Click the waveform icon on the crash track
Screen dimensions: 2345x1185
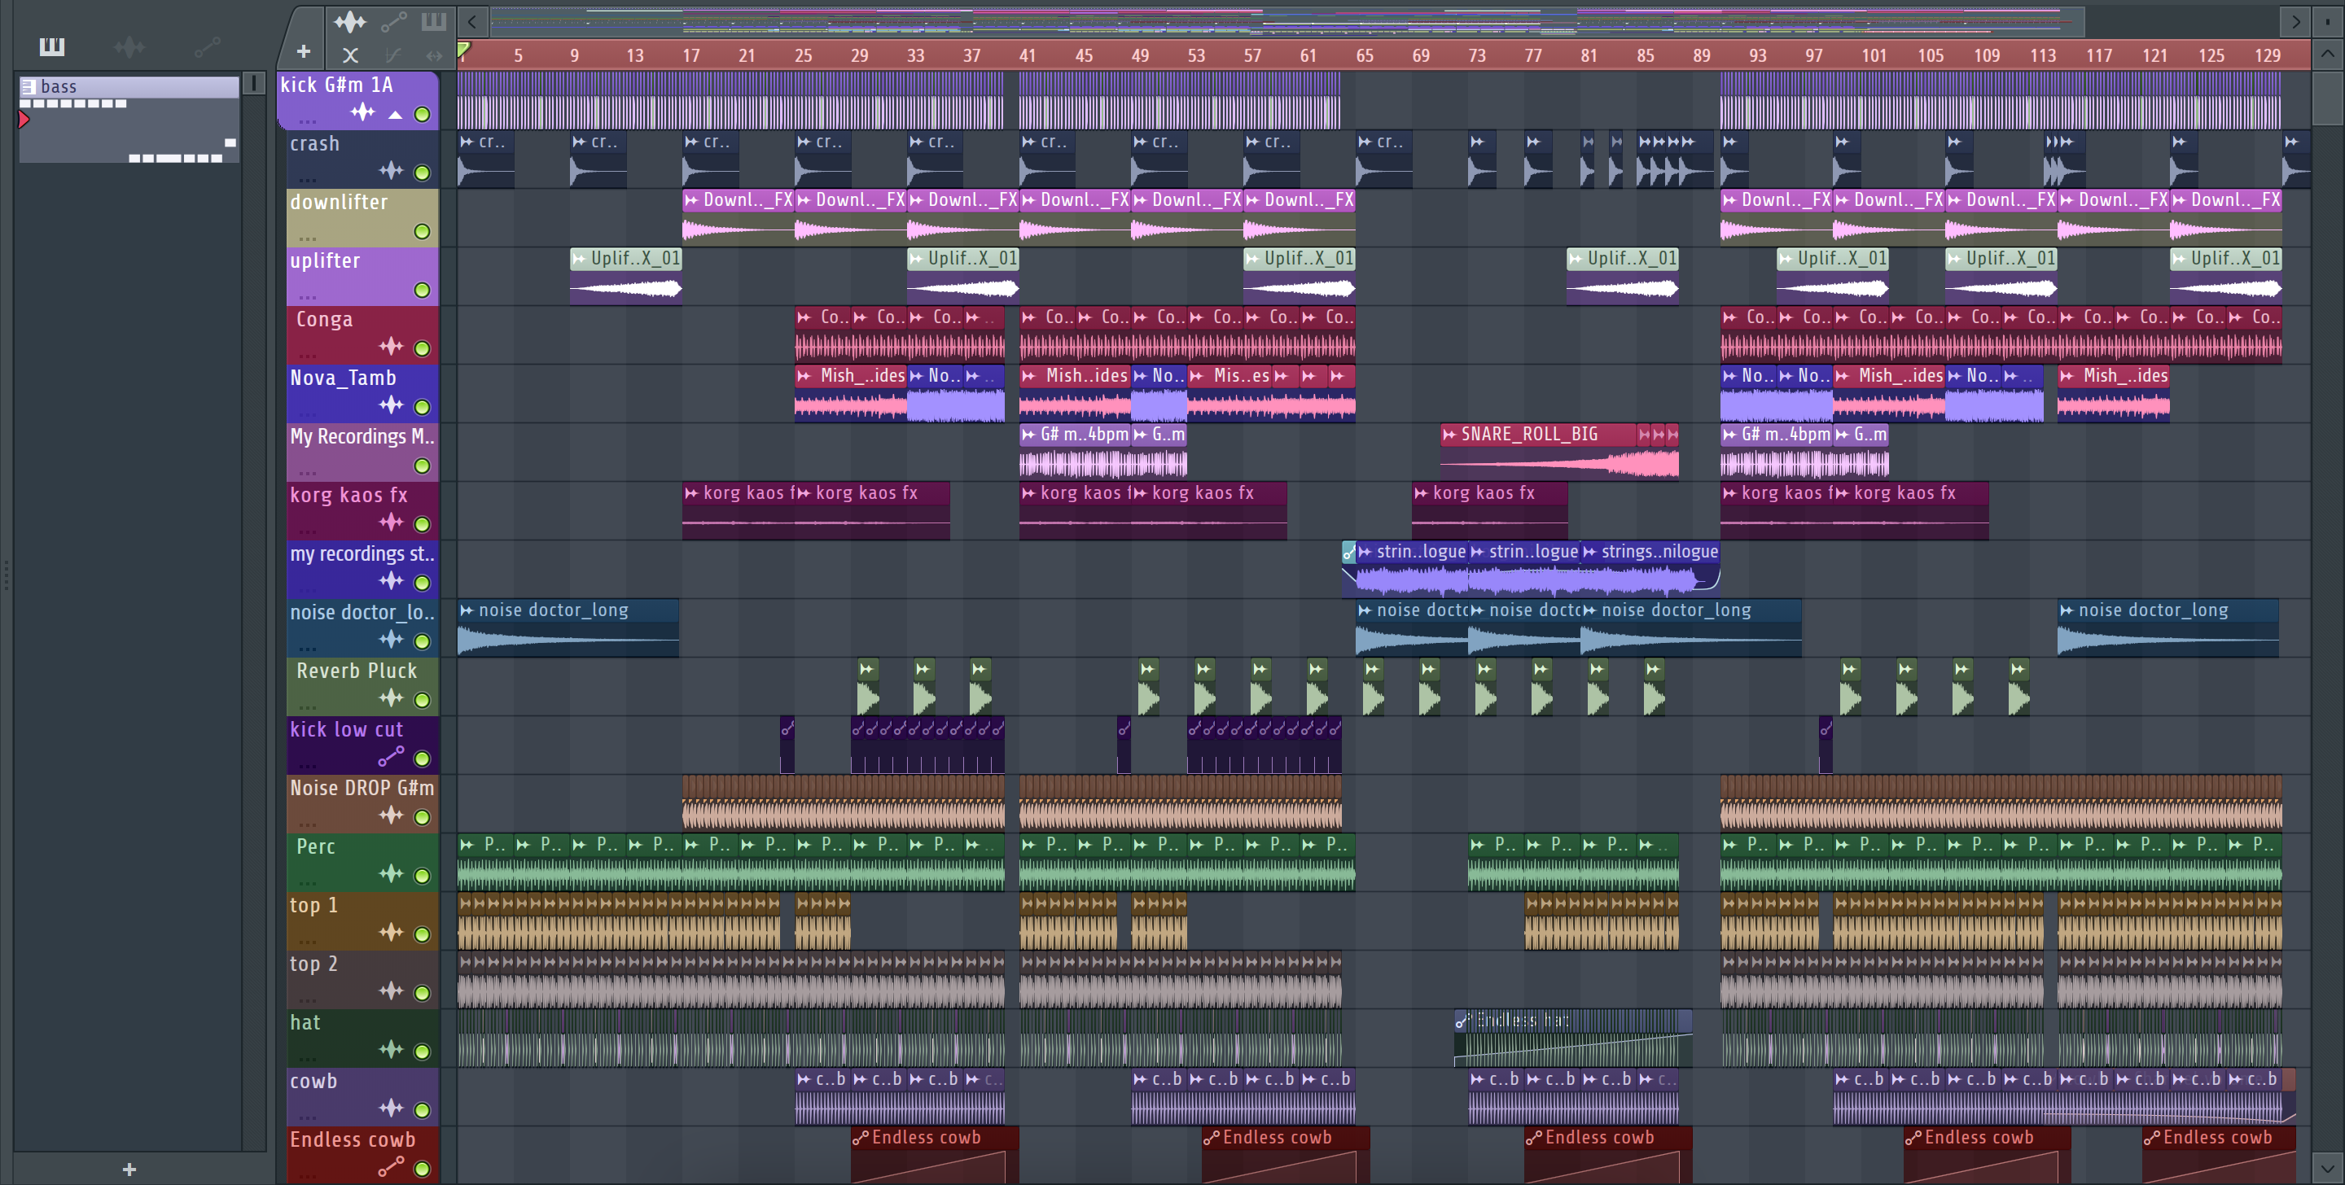[x=392, y=171]
